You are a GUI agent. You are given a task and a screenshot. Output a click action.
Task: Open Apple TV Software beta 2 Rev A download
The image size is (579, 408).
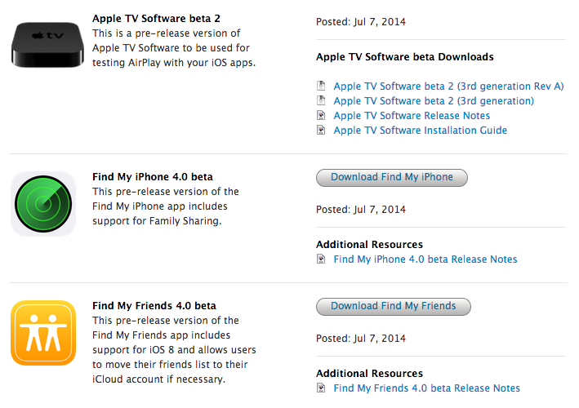click(448, 86)
